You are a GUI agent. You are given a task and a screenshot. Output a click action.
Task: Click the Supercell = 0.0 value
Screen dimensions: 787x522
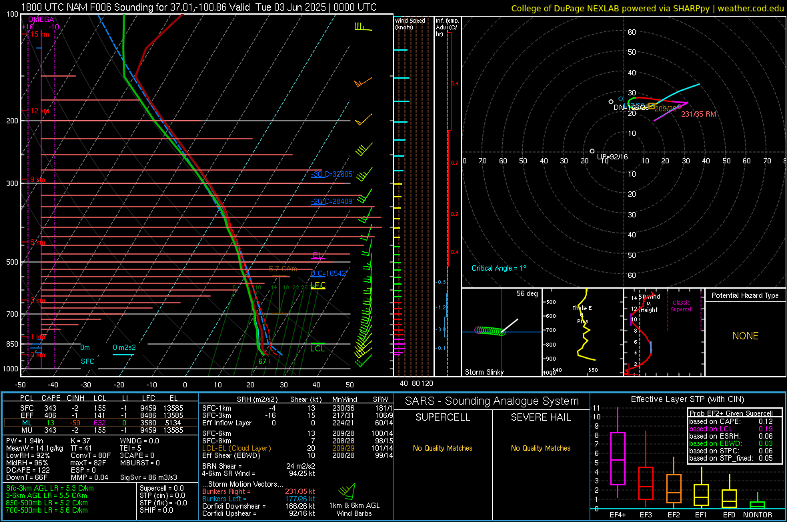point(161,488)
